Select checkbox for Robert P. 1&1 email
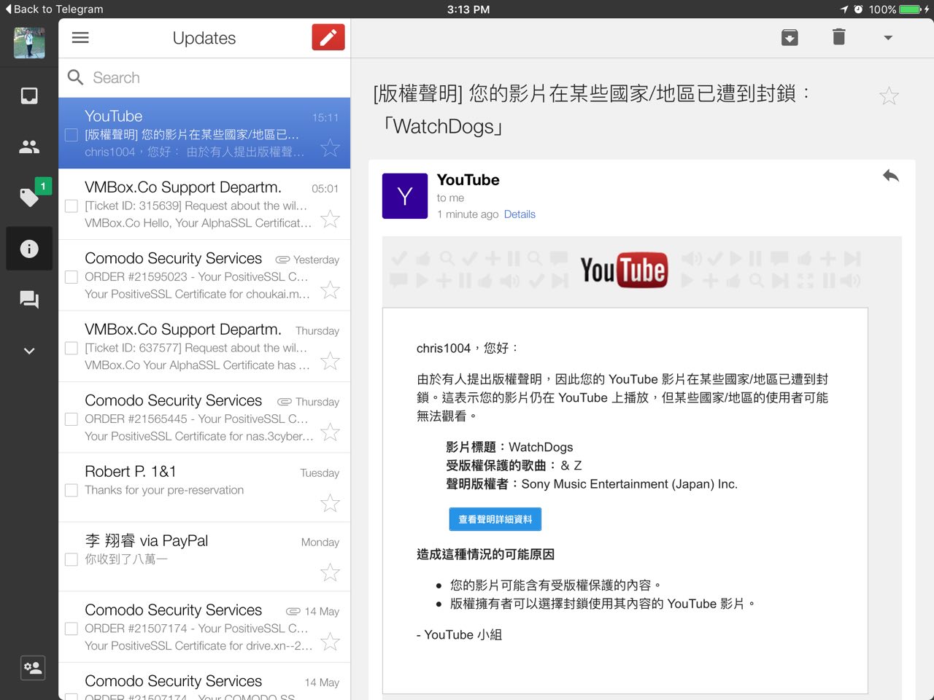This screenshot has height=700, width=934. tap(72, 490)
